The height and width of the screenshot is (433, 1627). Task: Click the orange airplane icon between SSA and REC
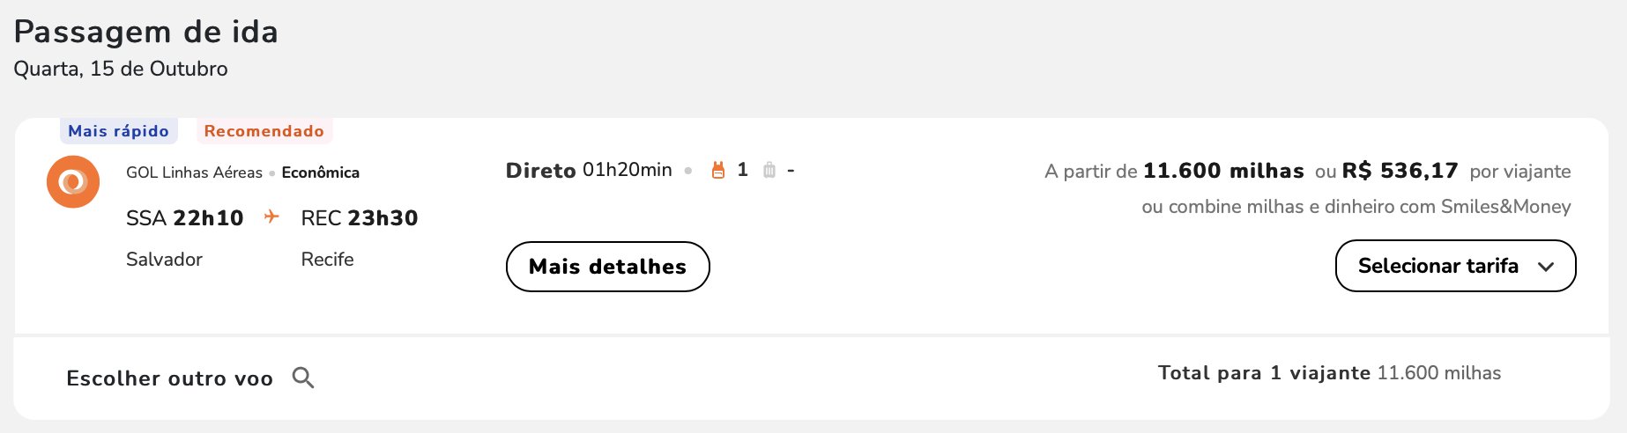(x=271, y=216)
